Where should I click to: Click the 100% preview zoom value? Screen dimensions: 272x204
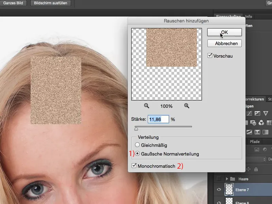tap(166, 106)
